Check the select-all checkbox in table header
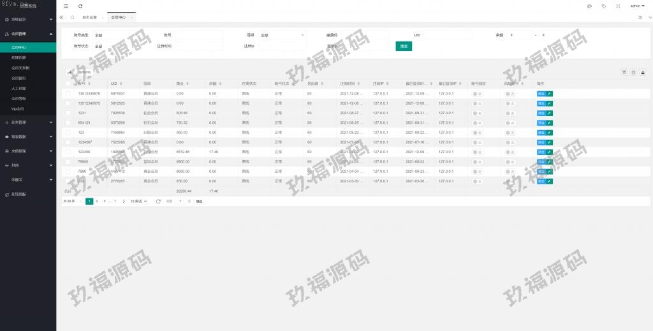 coord(68,84)
